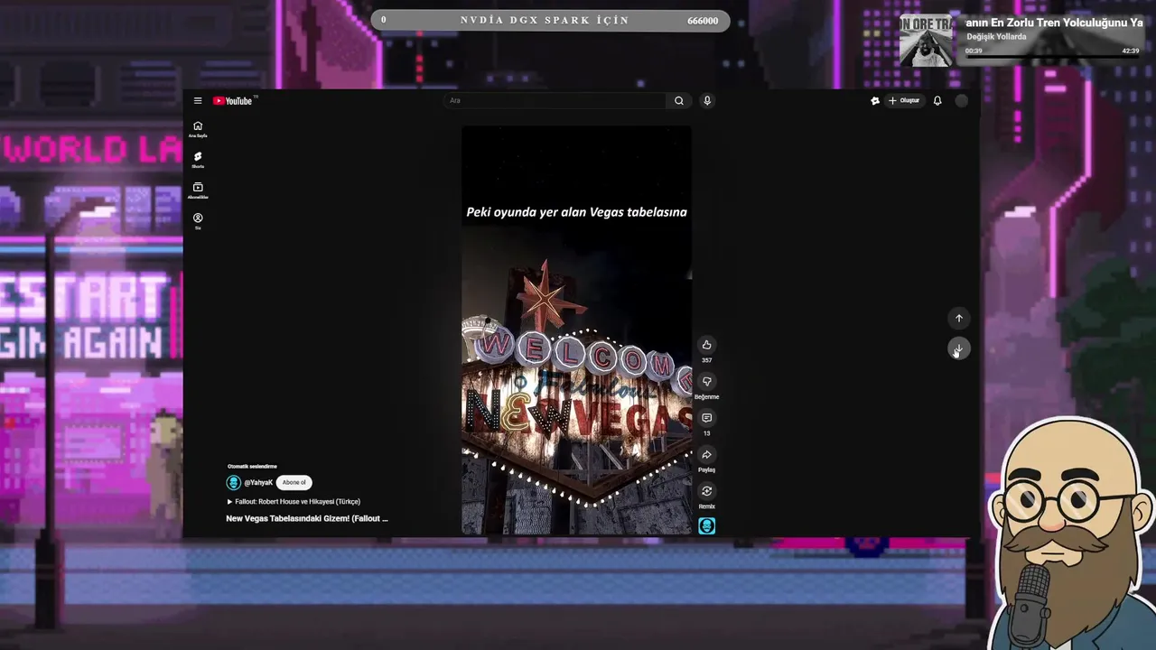Open the sparkle icon next to Oluştur

874,101
